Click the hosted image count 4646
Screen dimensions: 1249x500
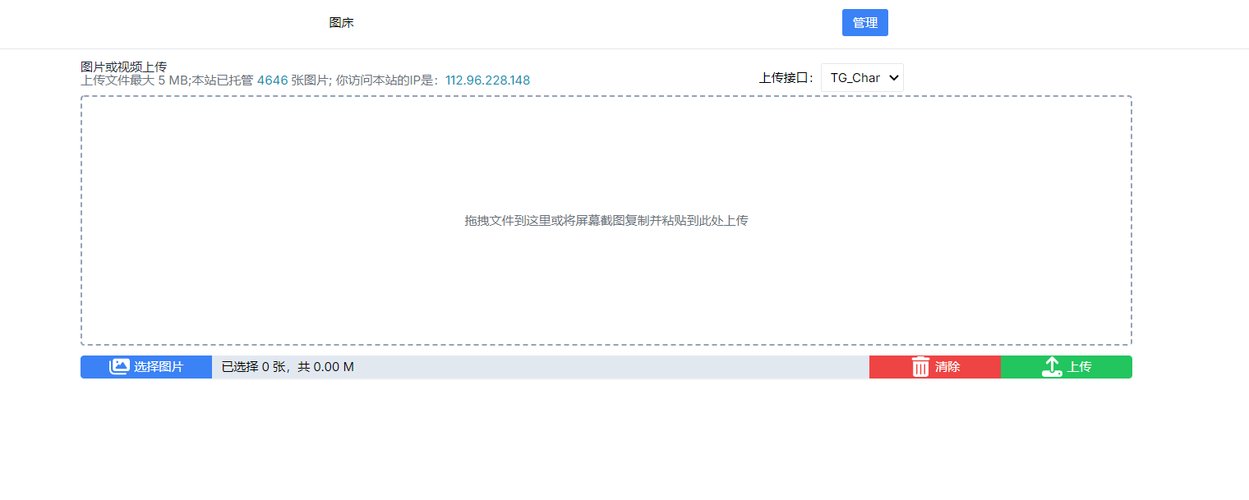tap(272, 80)
